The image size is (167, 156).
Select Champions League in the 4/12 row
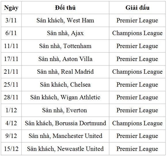pos(137,123)
